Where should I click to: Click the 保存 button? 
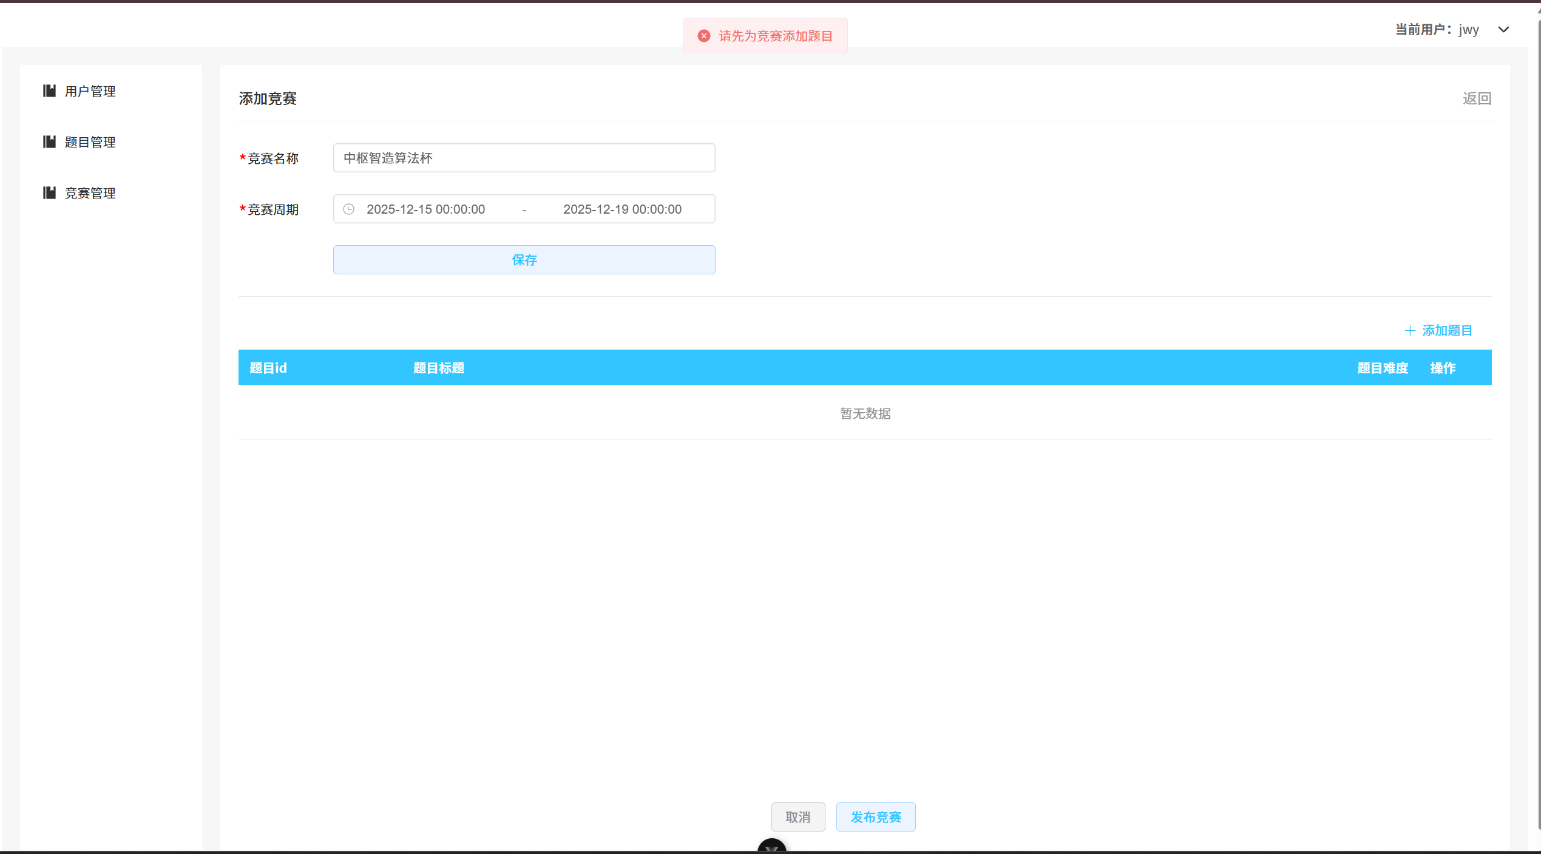[x=524, y=260]
